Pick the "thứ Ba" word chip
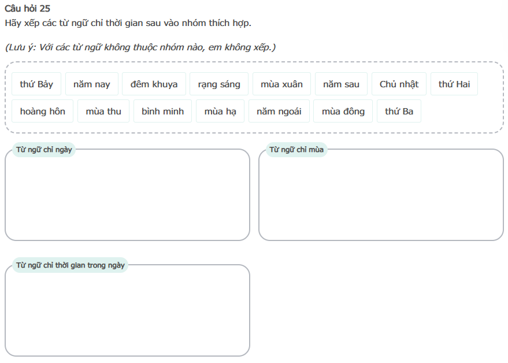The image size is (508, 363). pos(399,112)
